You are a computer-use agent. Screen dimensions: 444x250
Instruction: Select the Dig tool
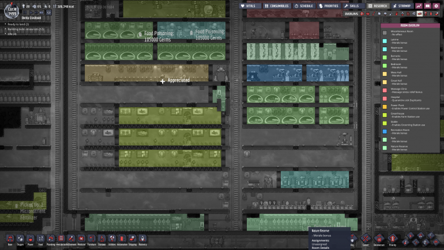pos(352,239)
